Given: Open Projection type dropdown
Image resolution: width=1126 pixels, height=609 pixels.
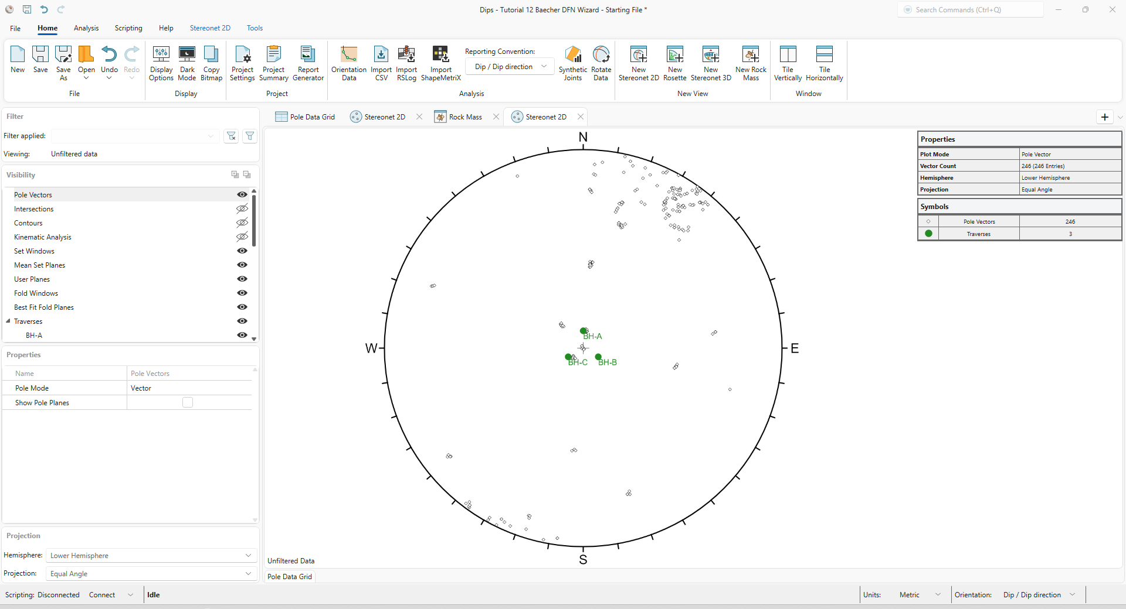Looking at the screenshot, I should pyautogui.click(x=151, y=573).
